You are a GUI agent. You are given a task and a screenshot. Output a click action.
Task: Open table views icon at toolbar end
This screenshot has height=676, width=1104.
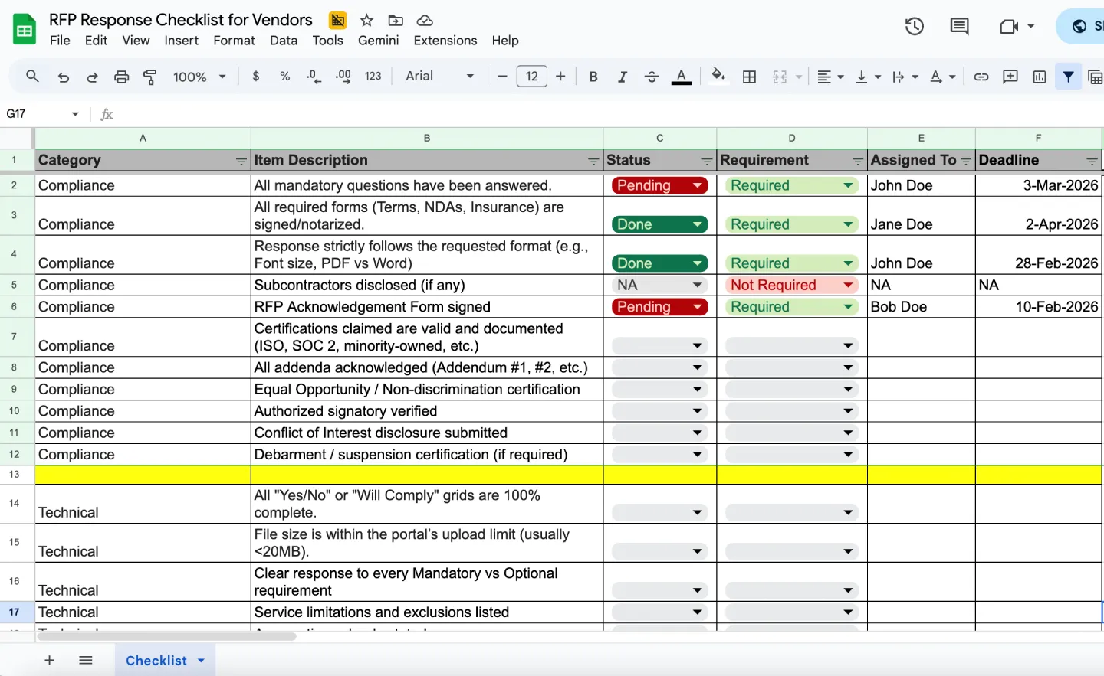pos(1096,77)
